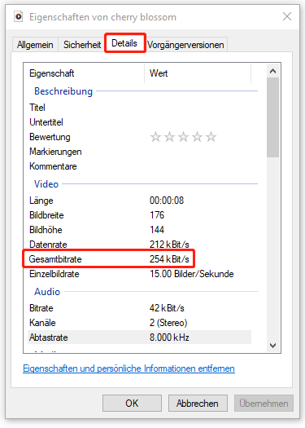The image size is (305, 428).
Task: Click the Eigenschaft column header
Action: (x=84, y=73)
